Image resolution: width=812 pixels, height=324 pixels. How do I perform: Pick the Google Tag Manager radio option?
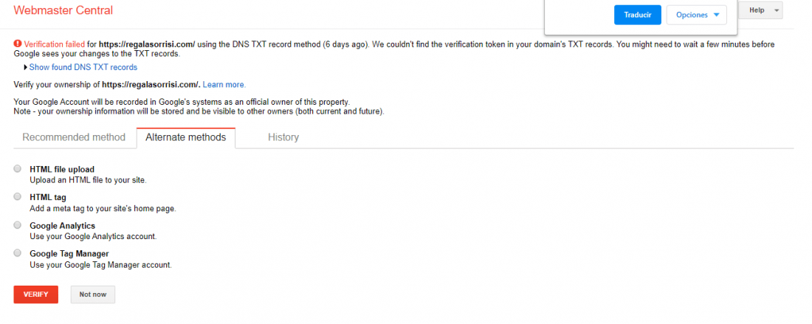[18, 253]
